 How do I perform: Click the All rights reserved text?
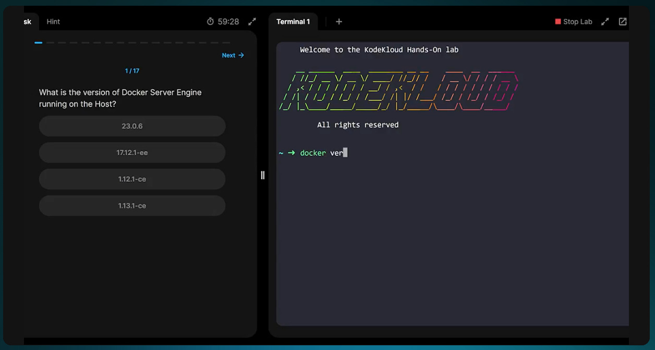click(358, 125)
